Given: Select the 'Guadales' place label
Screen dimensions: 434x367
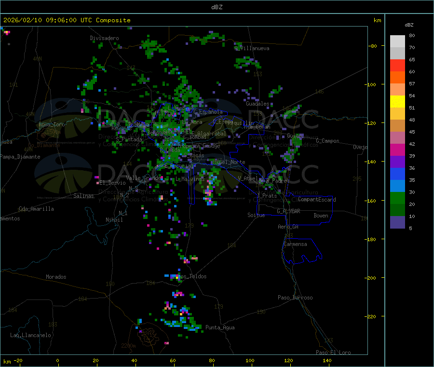Looking at the screenshot, I should point(258,104).
